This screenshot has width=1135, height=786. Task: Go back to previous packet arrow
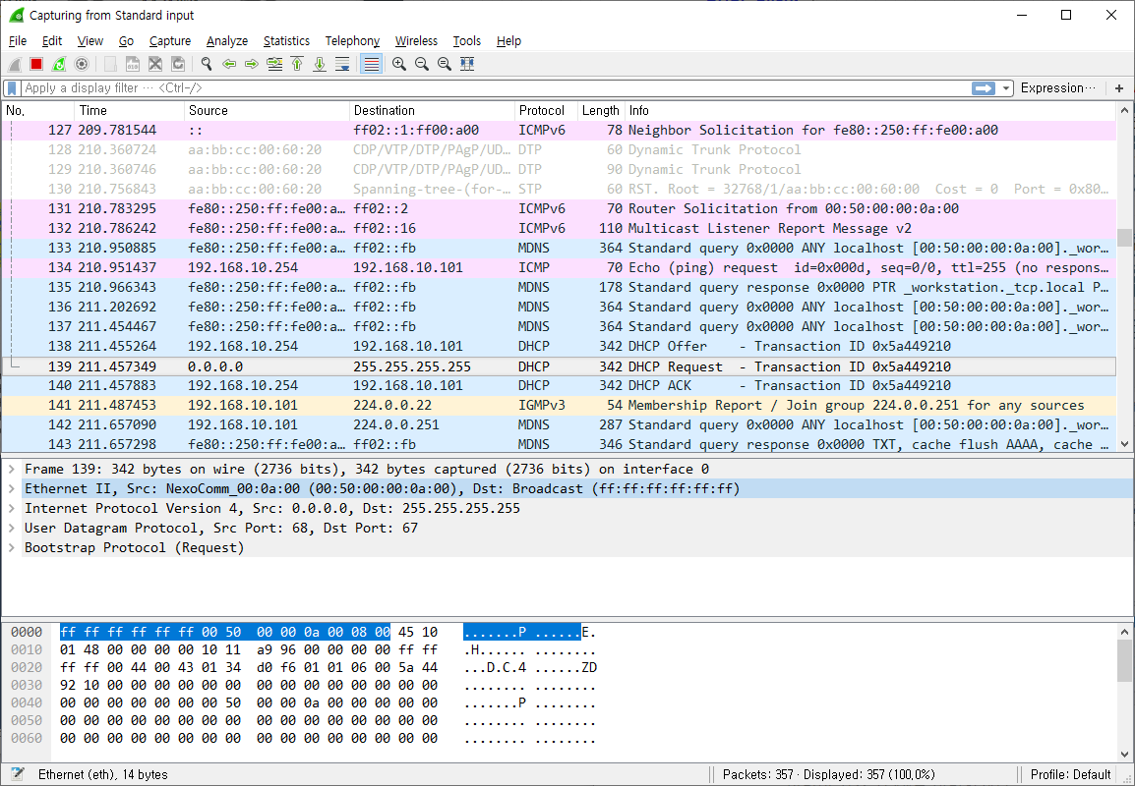pos(229,65)
